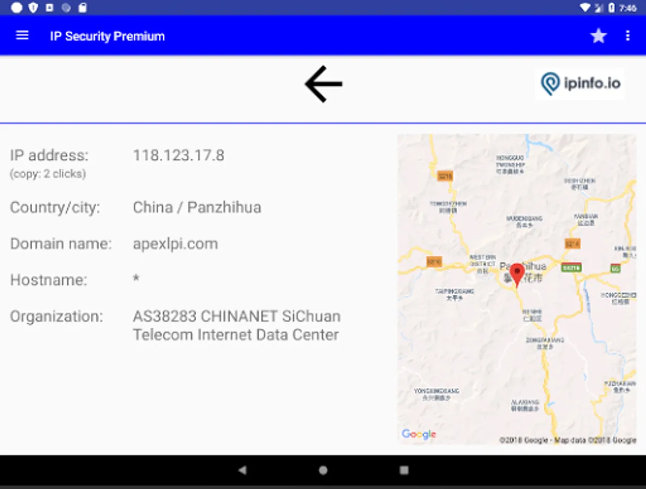The width and height of the screenshot is (646, 489).
Task: Tap the battery status icon
Action: pyautogui.click(x=612, y=8)
